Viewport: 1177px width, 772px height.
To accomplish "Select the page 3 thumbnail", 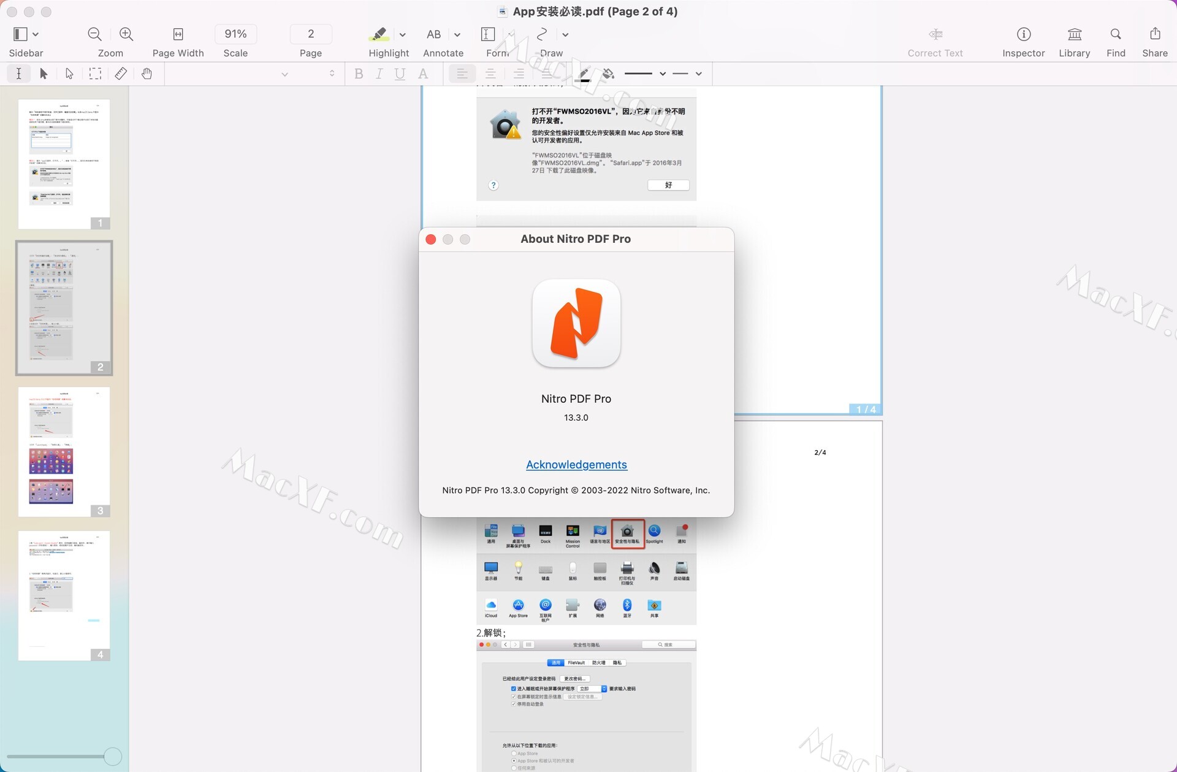I will click(64, 451).
